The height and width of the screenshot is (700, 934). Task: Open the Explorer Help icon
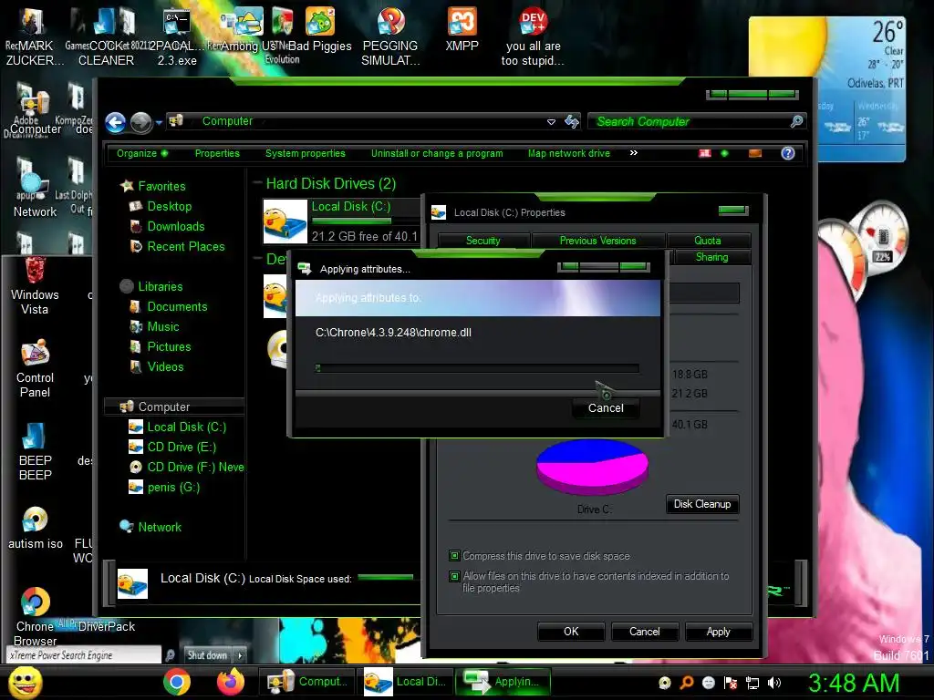click(787, 153)
